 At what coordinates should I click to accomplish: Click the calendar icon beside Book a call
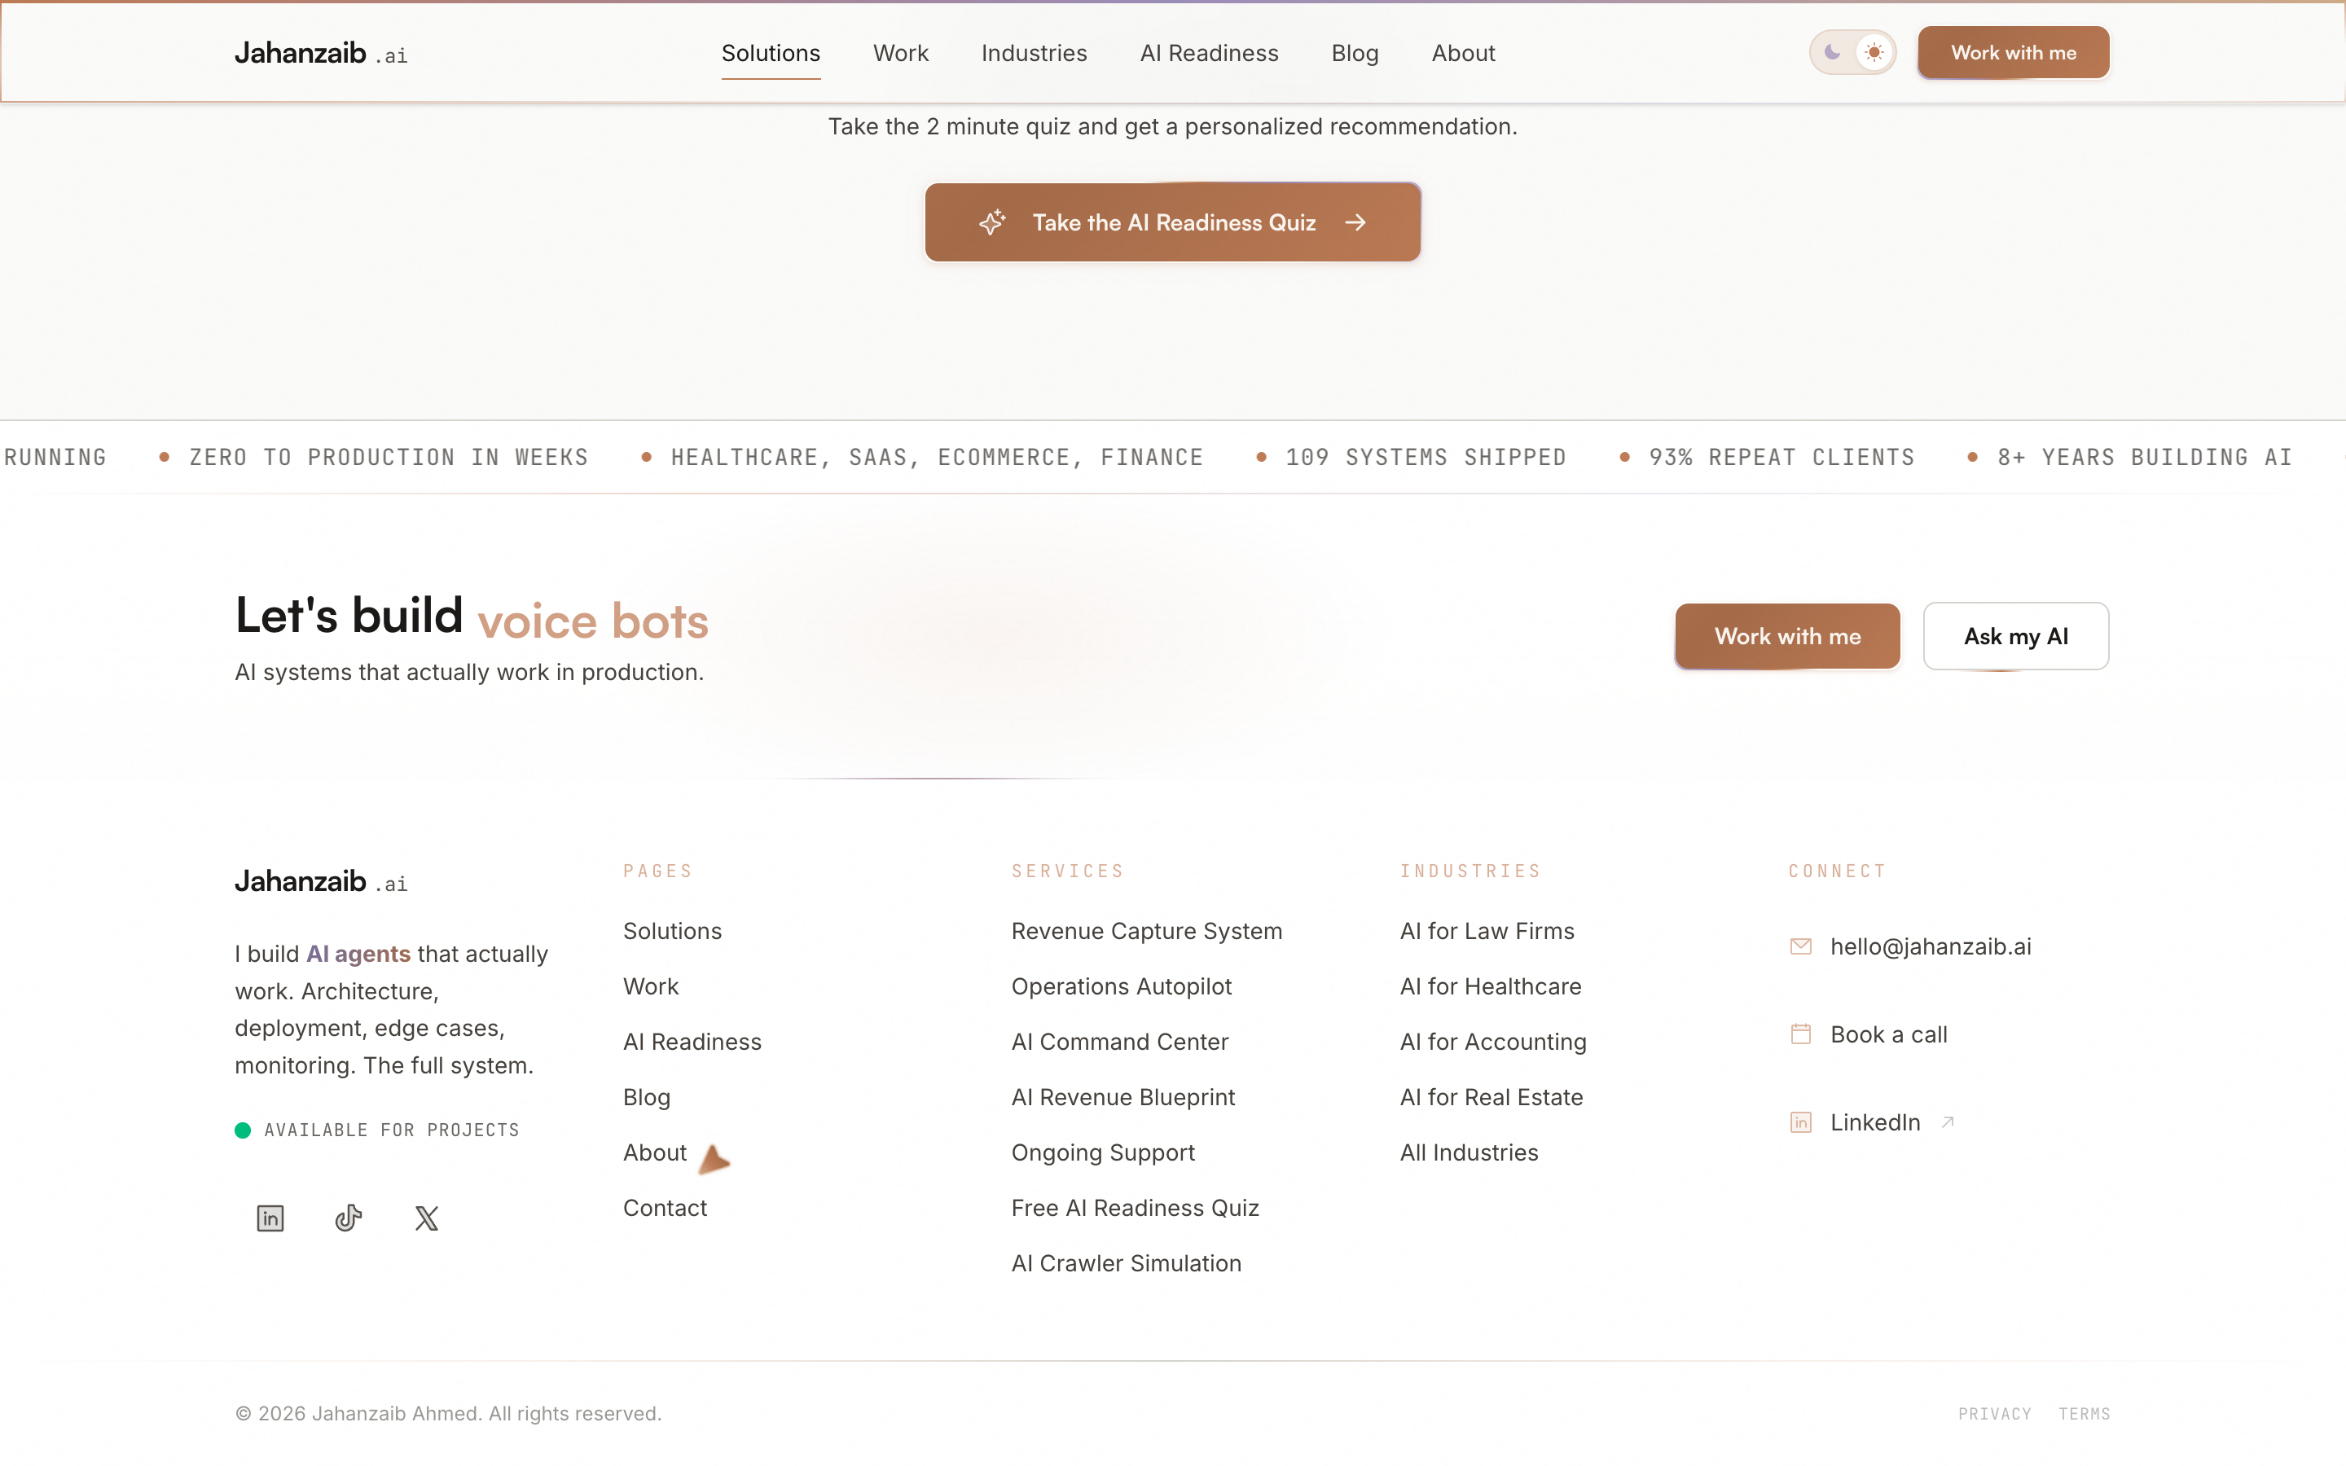(x=1800, y=1034)
